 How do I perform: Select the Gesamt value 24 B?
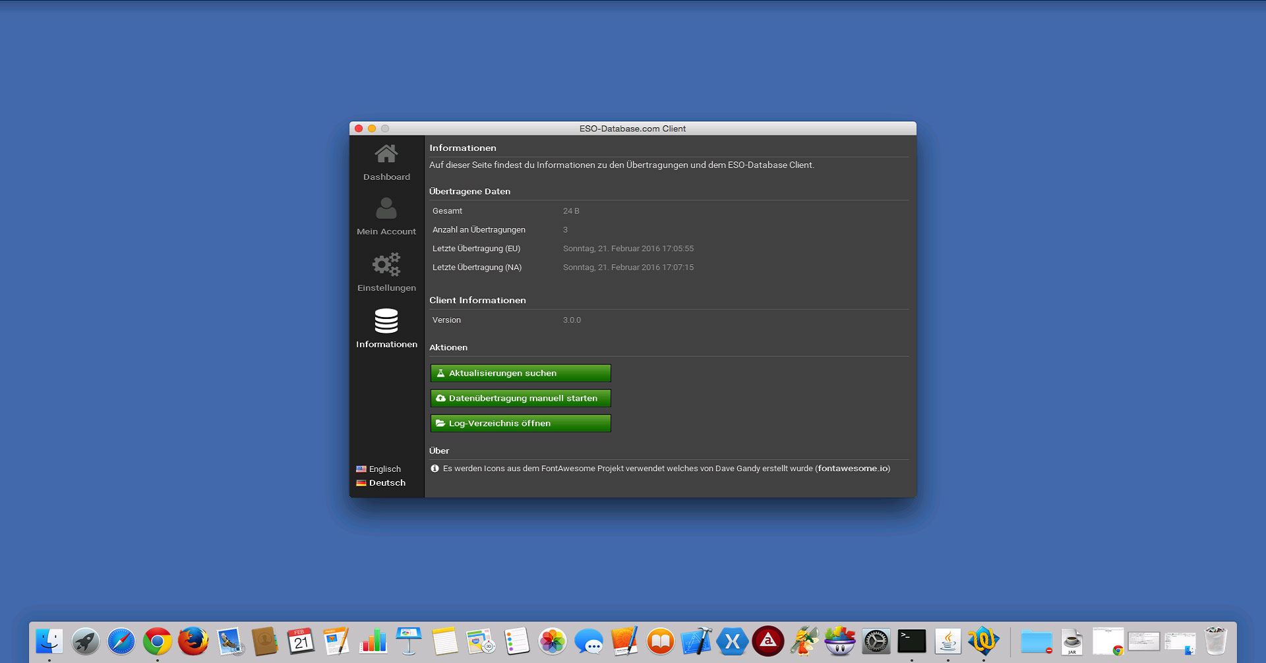[x=571, y=211]
